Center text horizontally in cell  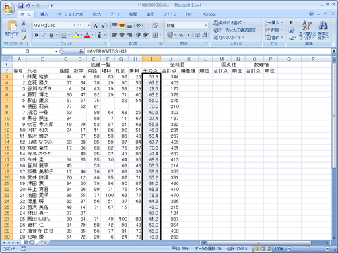[x=122, y=35]
